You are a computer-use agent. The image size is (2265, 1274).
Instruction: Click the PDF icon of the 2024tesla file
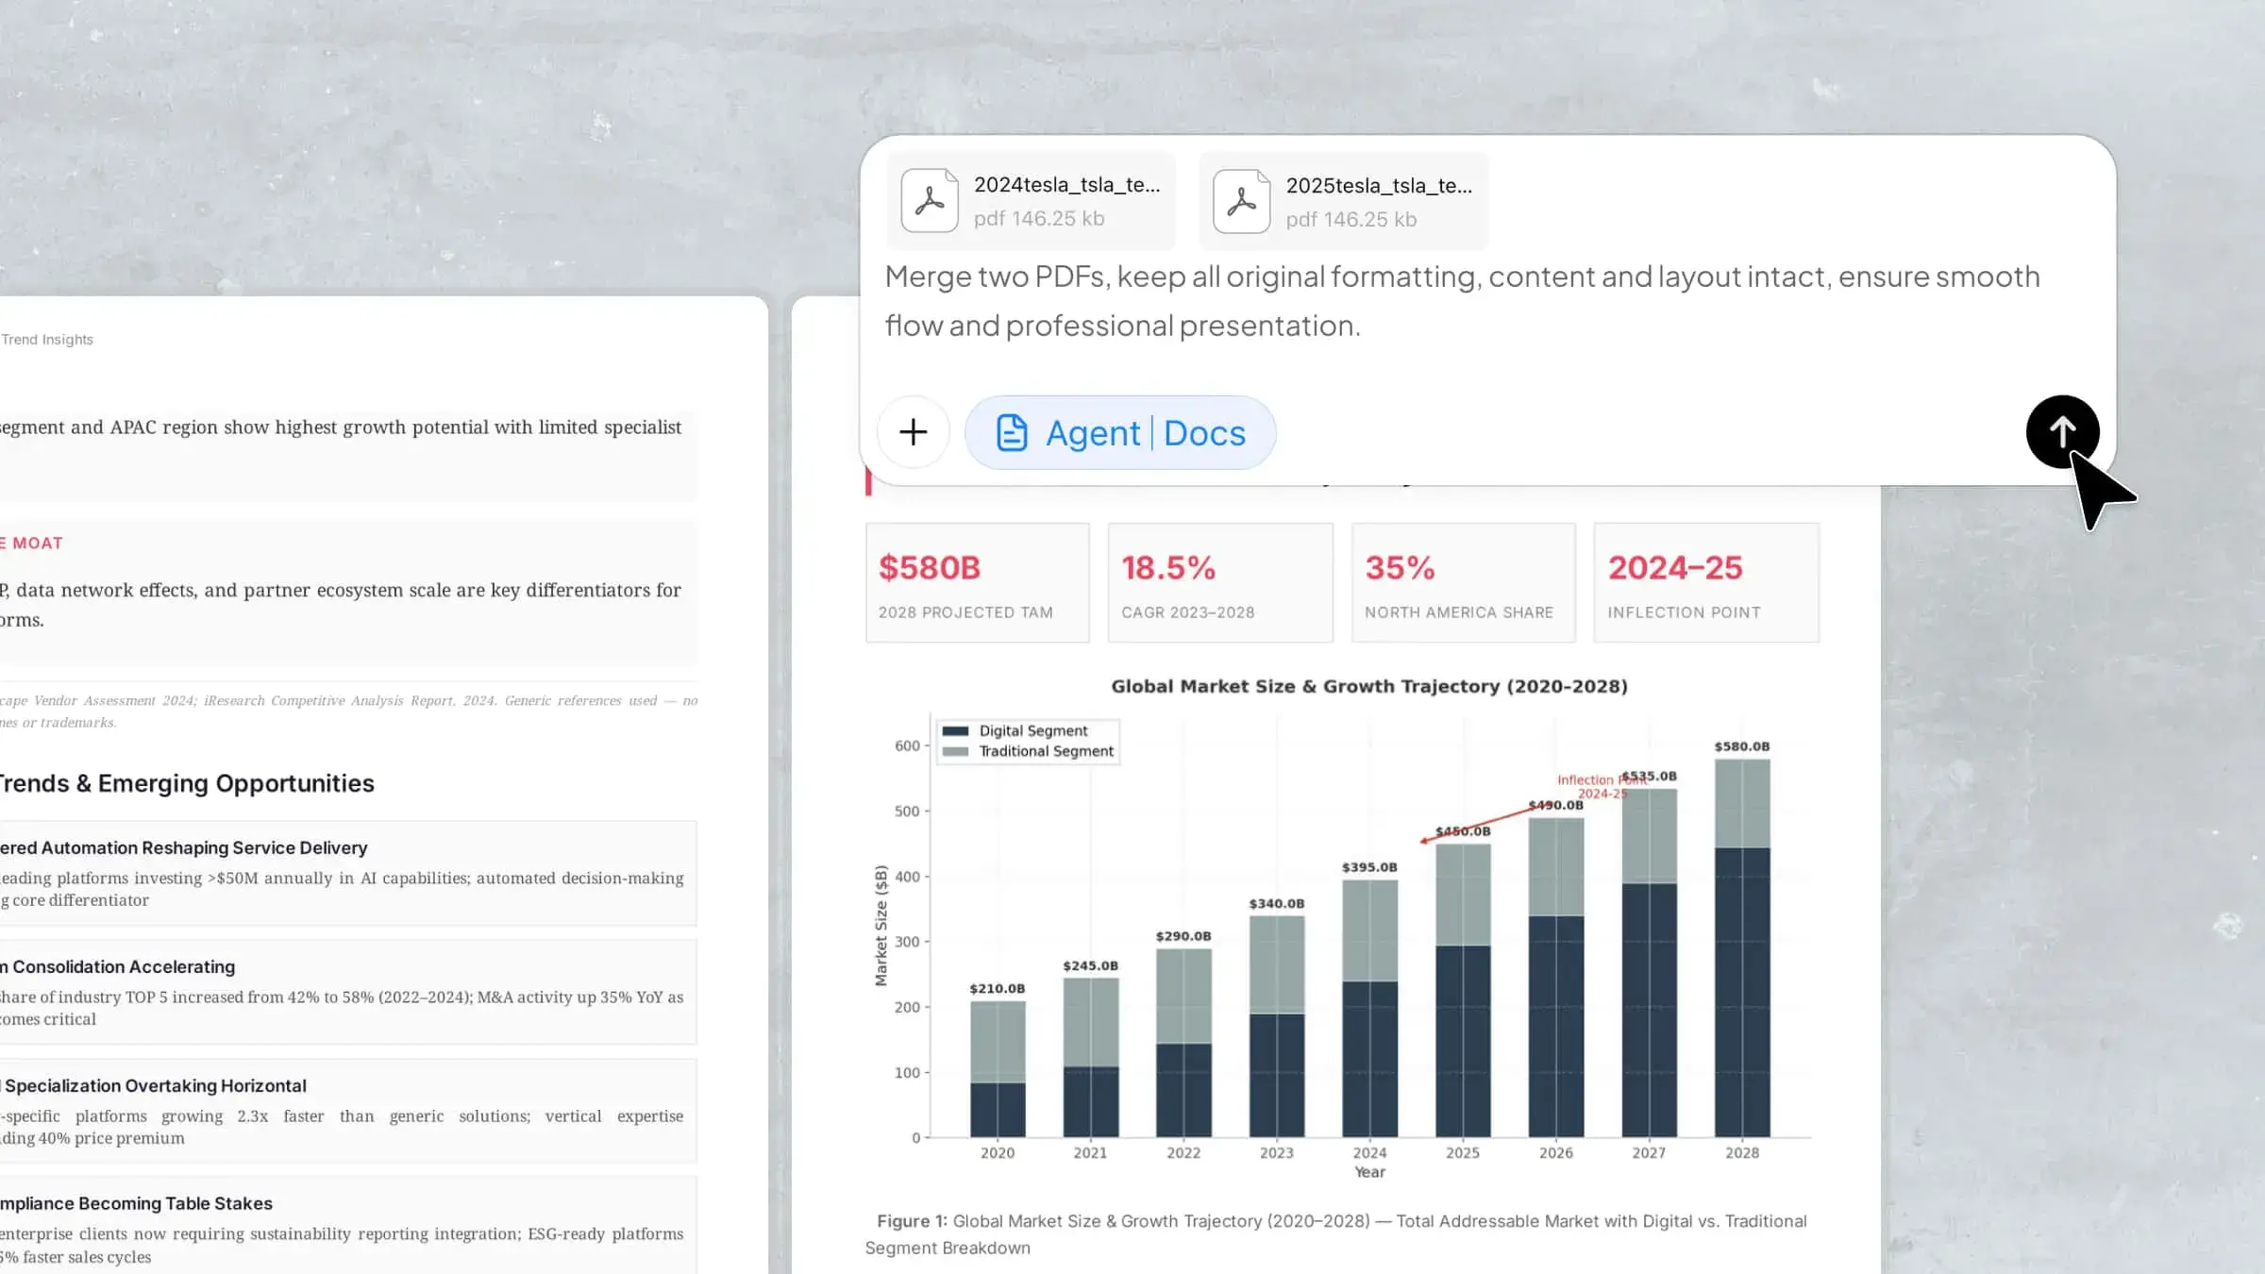point(930,200)
